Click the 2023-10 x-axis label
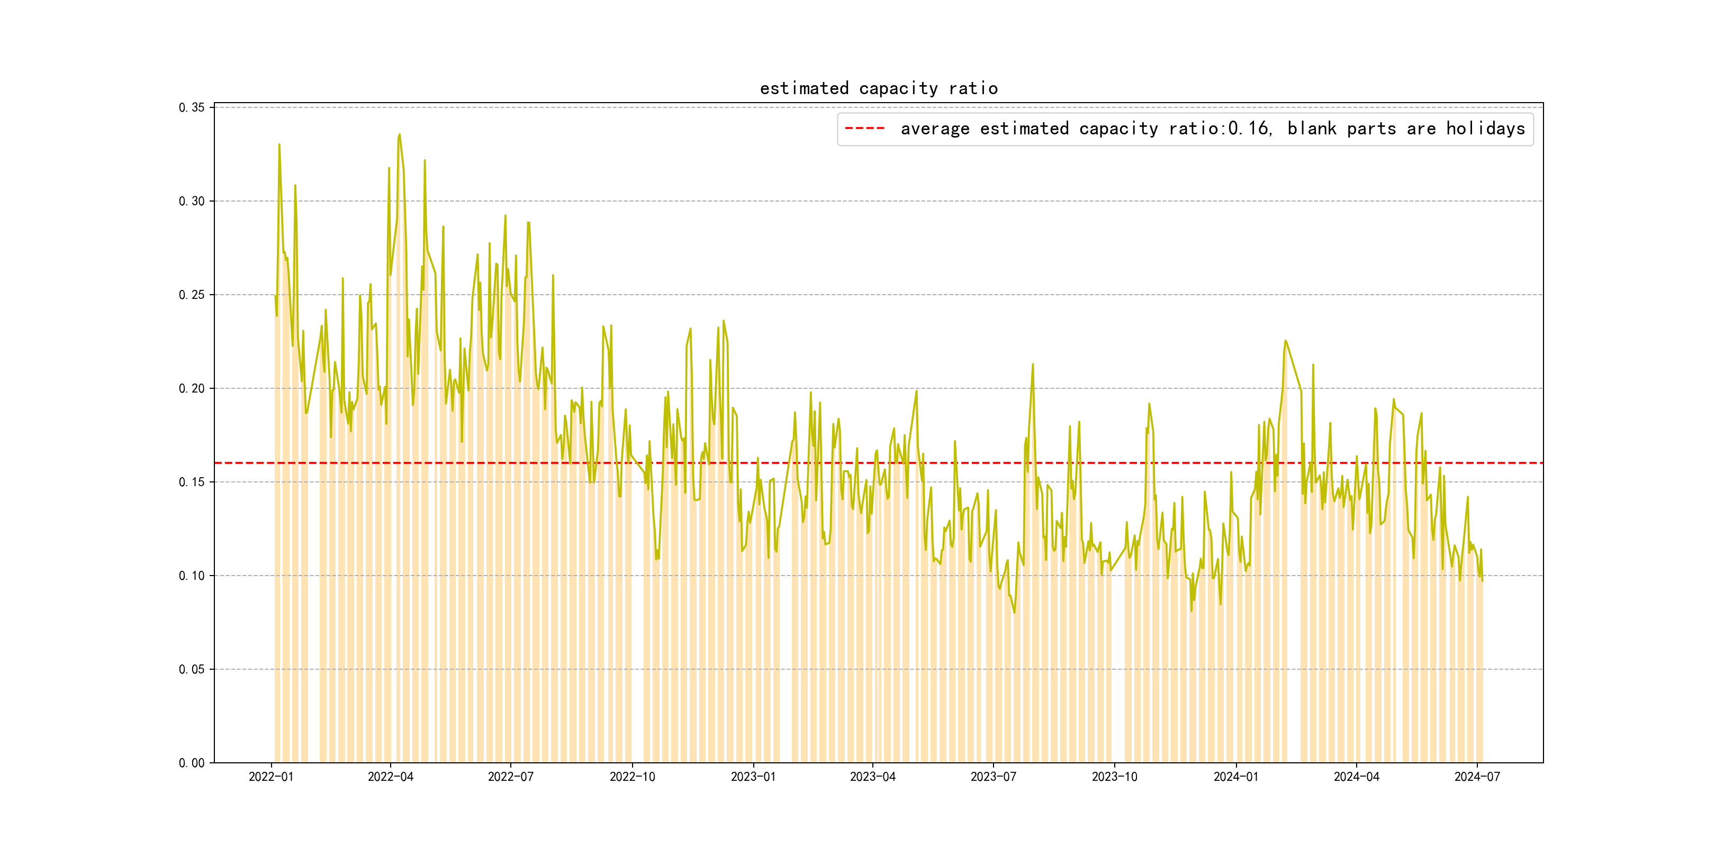The width and height of the screenshot is (1715, 857). pos(1114,777)
